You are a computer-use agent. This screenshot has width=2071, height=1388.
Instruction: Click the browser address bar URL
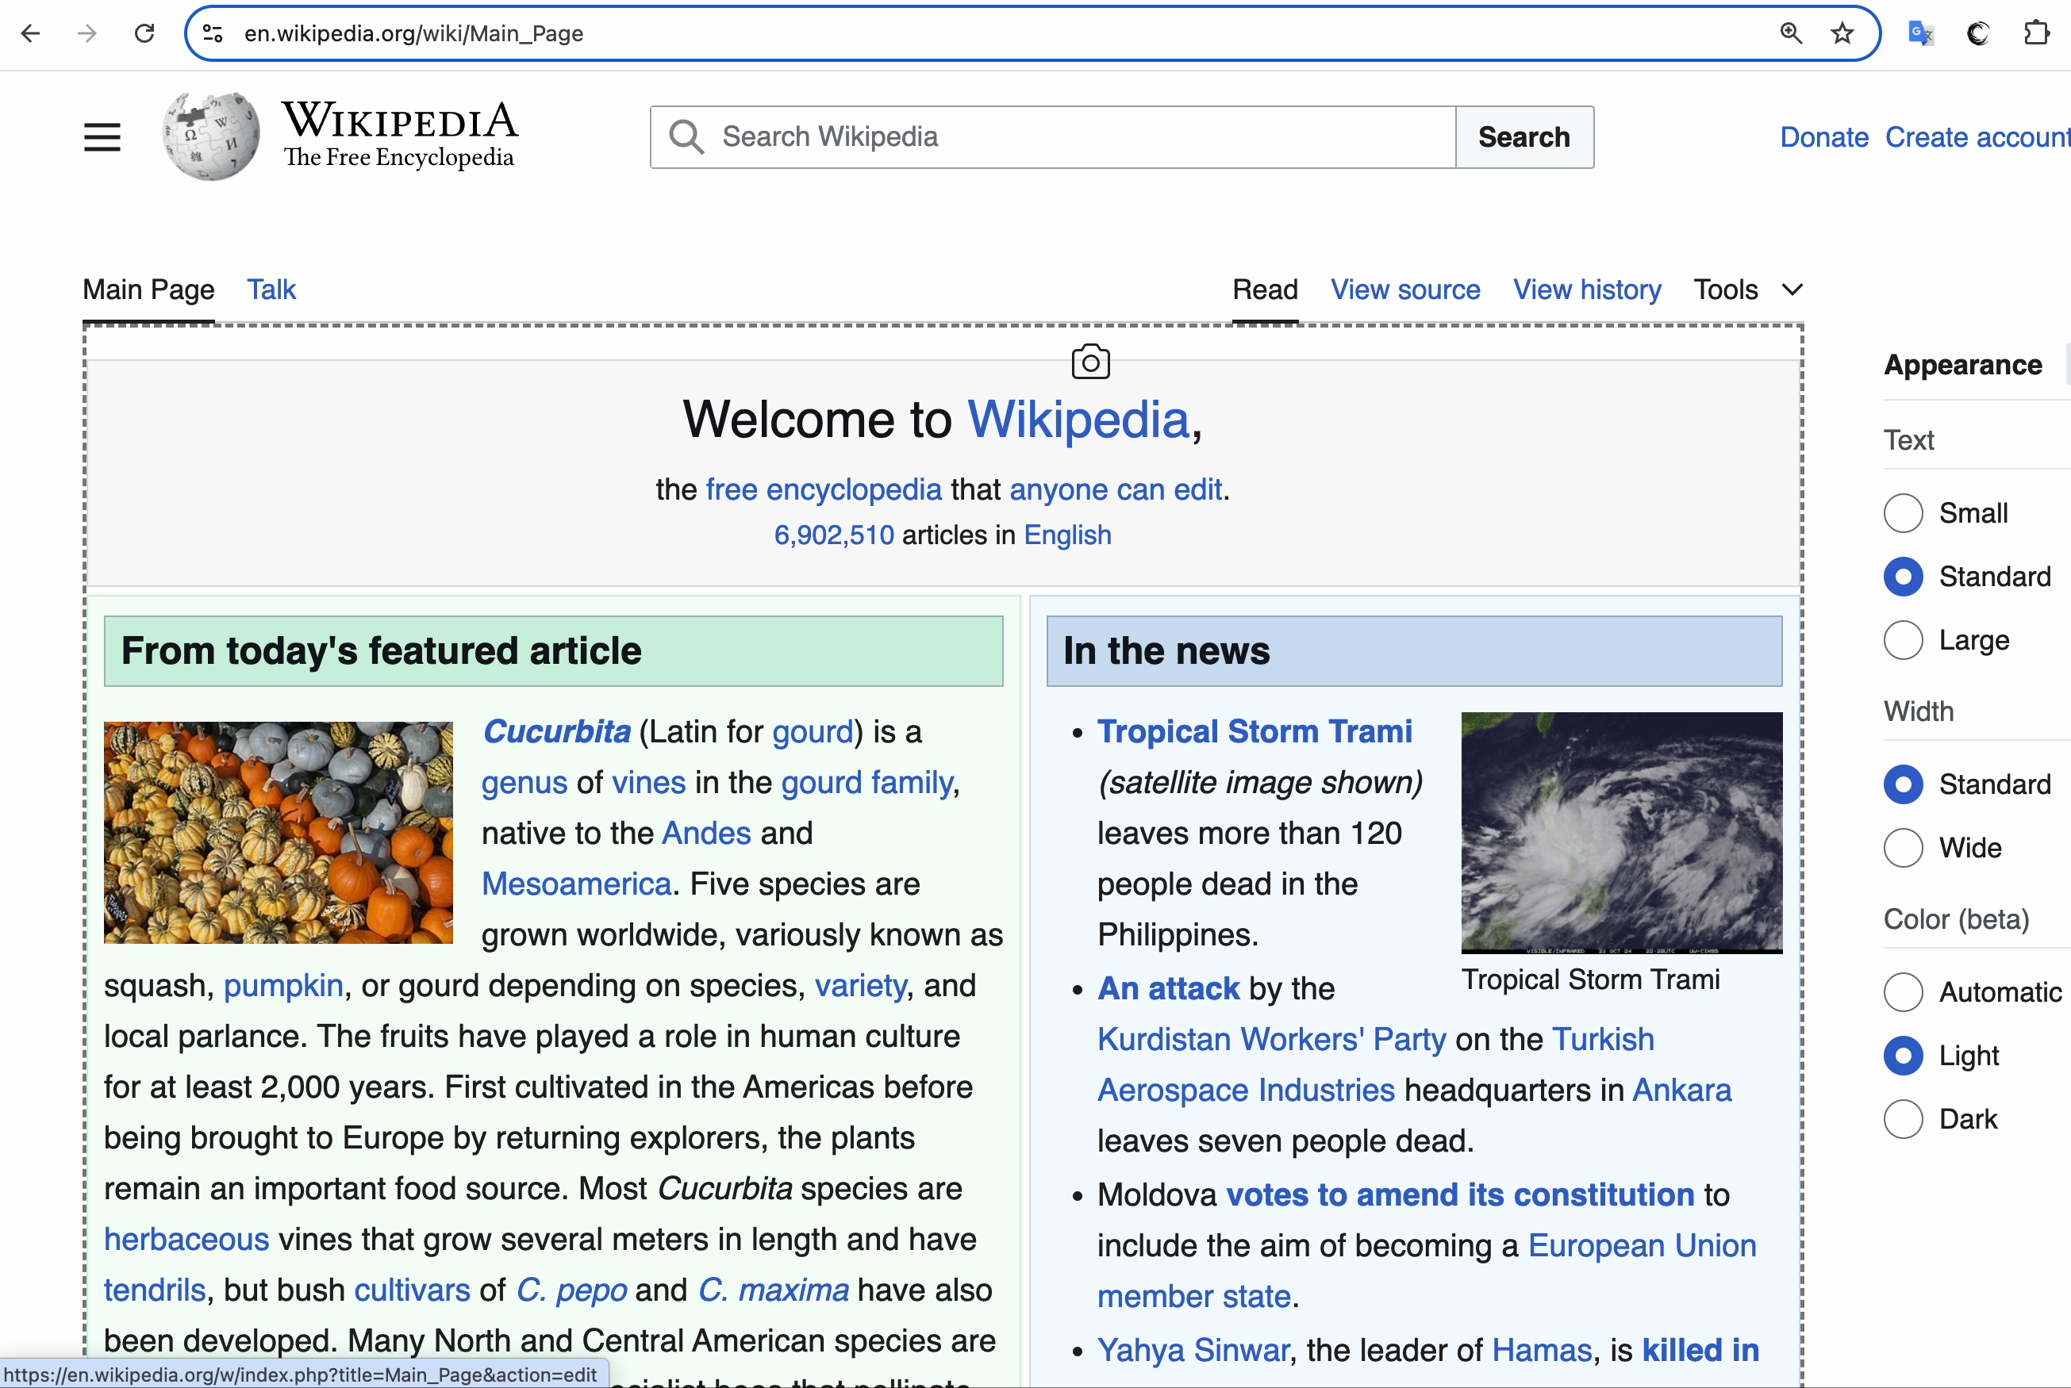(x=413, y=33)
